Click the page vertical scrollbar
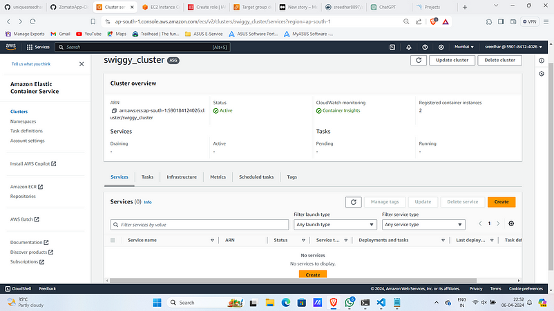 pyautogui.click(x=551, y=165)
